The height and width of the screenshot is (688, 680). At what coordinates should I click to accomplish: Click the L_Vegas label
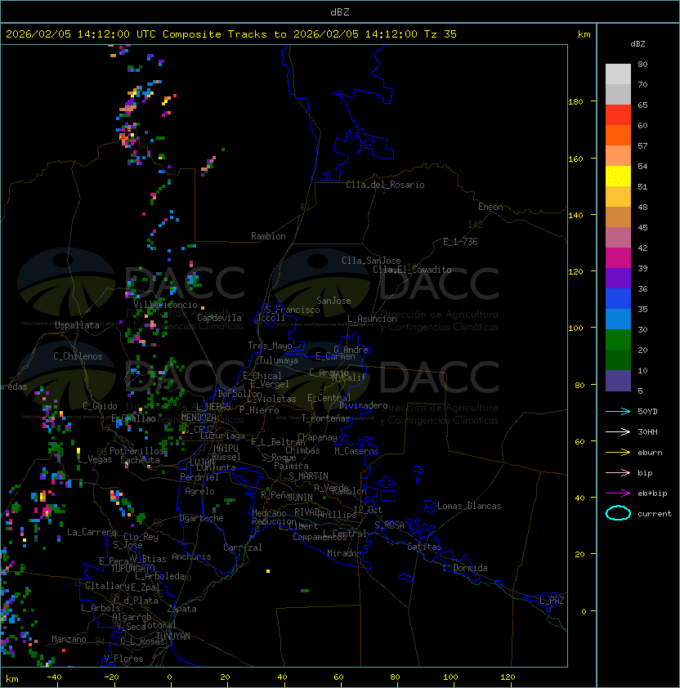(95, 459)
